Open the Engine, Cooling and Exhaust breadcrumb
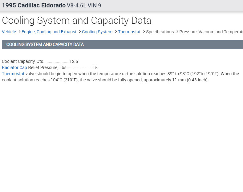This screenshot has height=192, width=243. pyautogui.click(x=49, y=32)
